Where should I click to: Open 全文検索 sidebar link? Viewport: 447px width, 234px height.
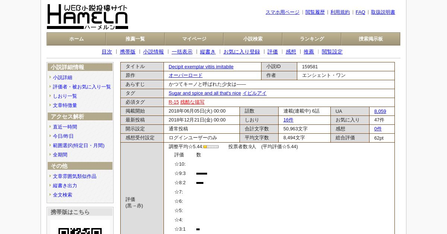click(x=63, y=195)
